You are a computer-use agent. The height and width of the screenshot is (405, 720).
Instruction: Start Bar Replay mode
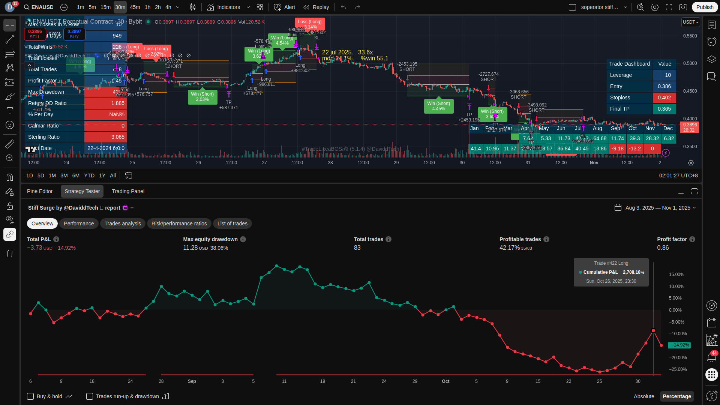316,7
